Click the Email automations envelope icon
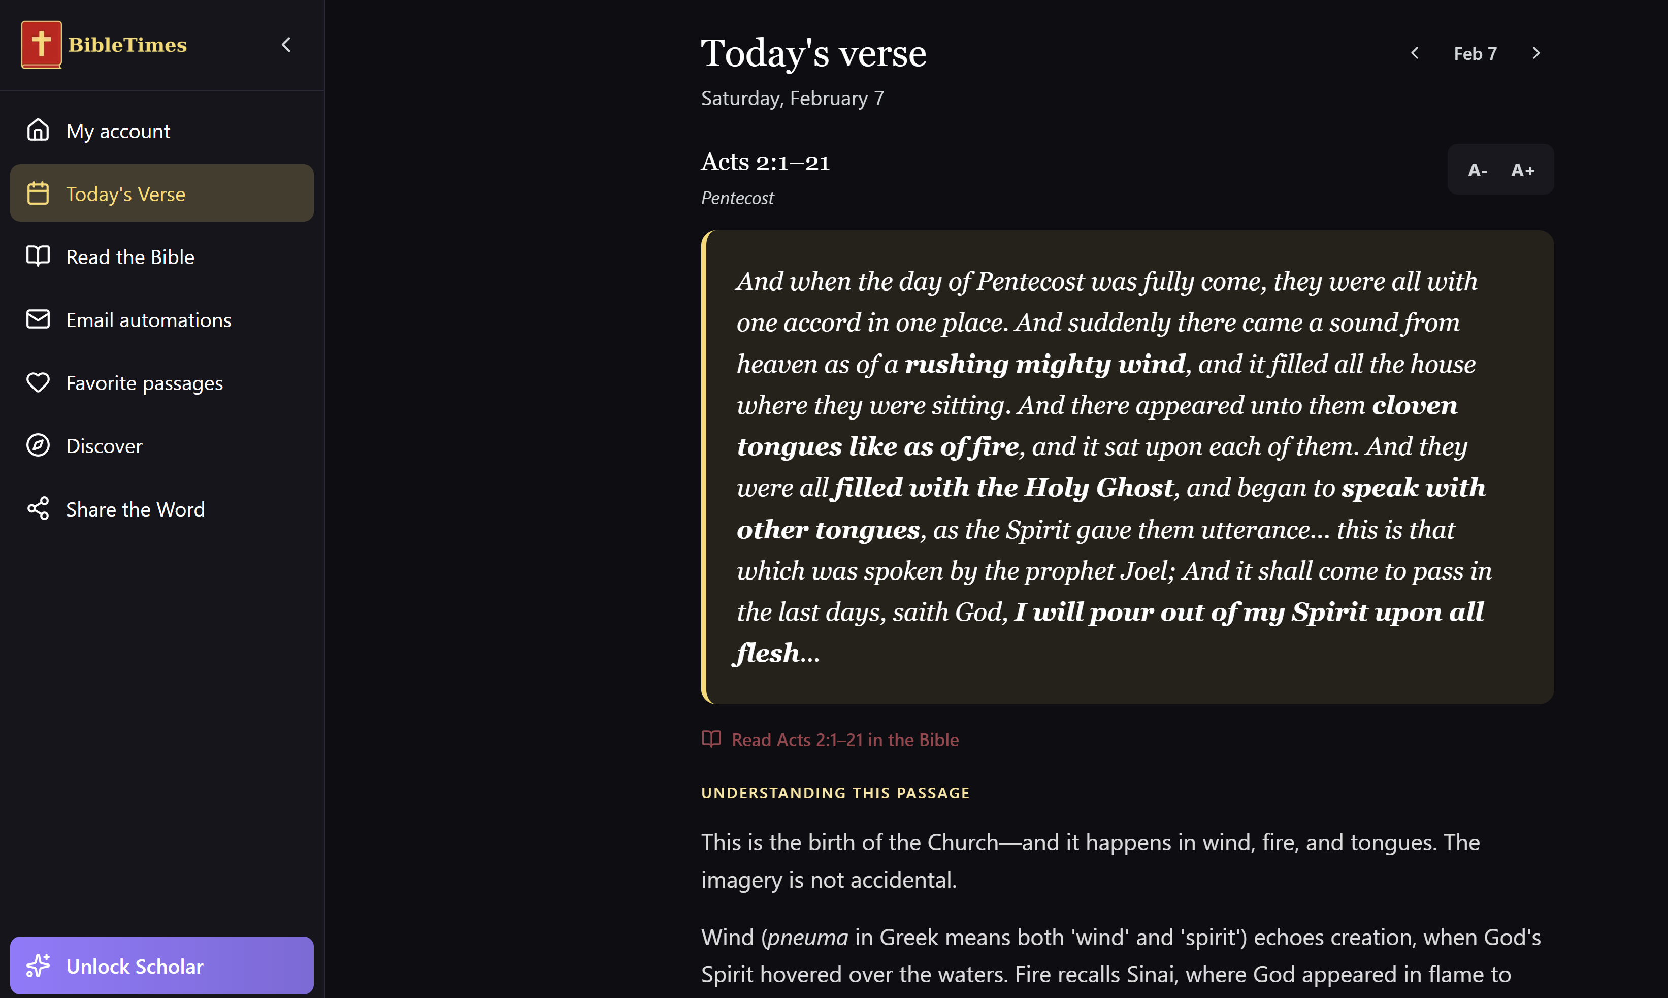Screen dimensions: 1668x998 click(38, 319)
